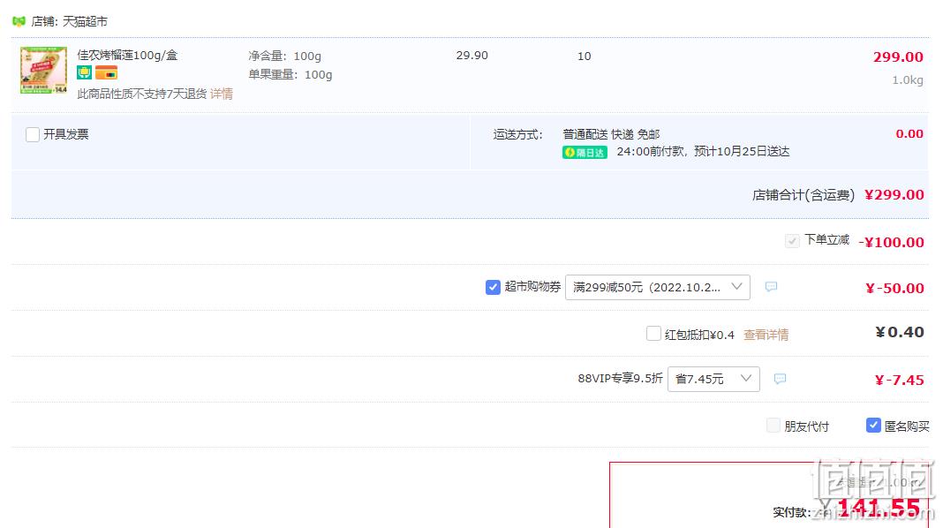Viewport: 943px width, 528px height.
Task: Open 查看详情 link for red packet
Action: pyautogui.click(x=766, y=335)
